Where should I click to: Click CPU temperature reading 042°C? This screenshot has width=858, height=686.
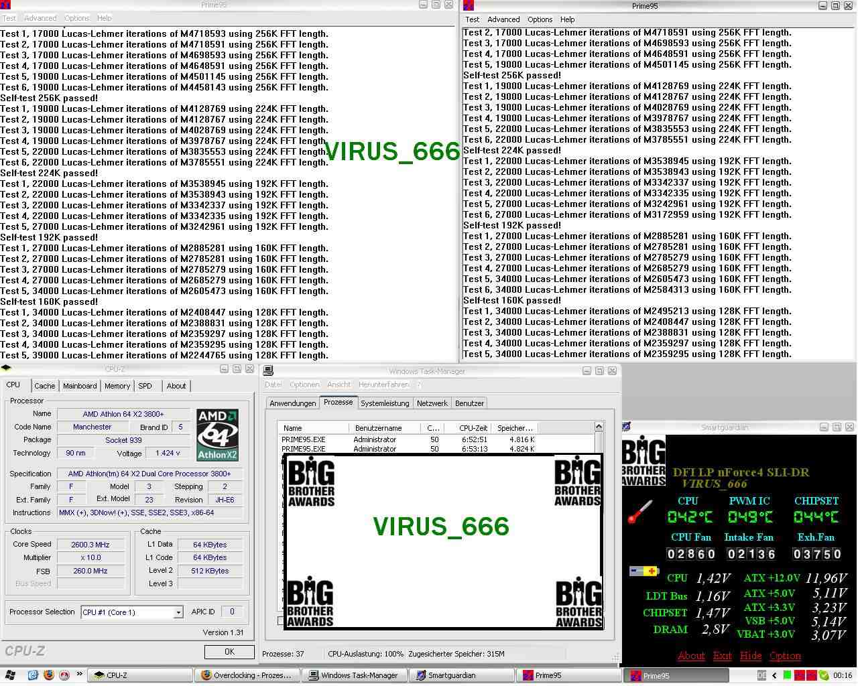point(690,517)
